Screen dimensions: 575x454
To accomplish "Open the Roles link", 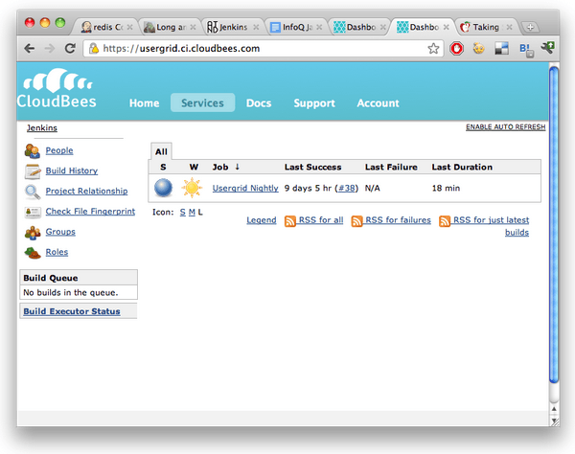I will [x=57, y=252].
